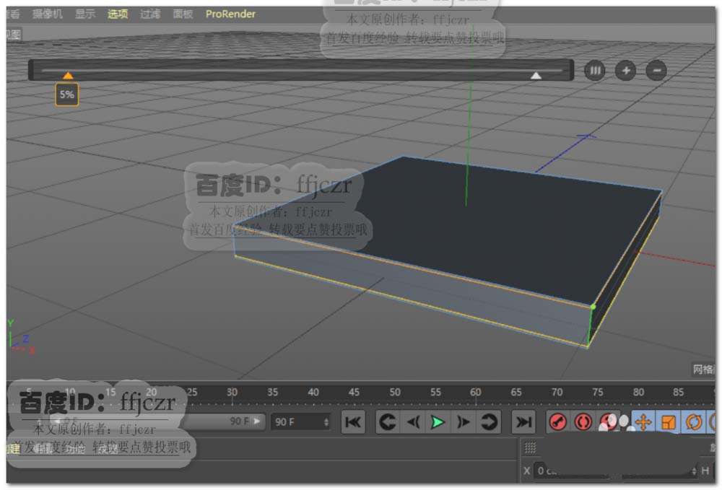Jump to the previous keyframe

click(x=388, y=422)
